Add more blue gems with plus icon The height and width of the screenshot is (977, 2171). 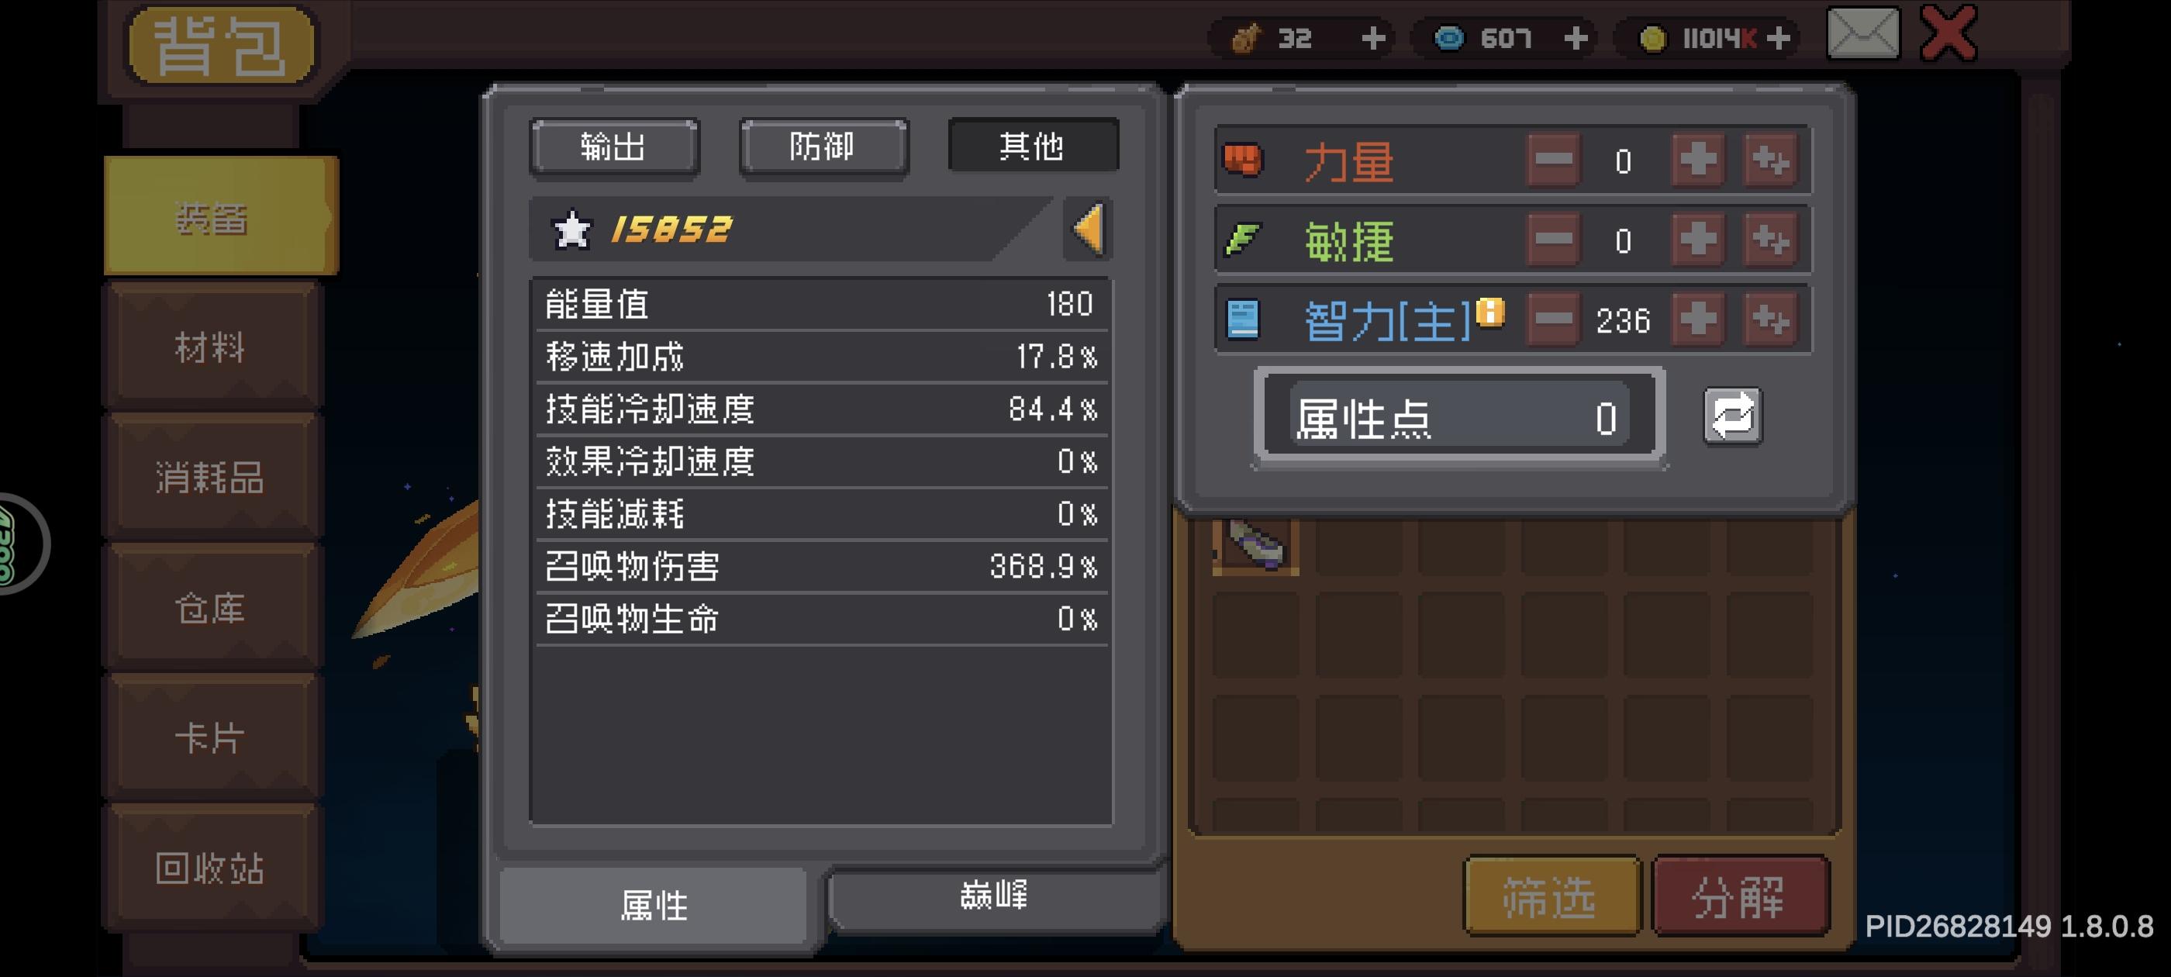[1576, 38]
